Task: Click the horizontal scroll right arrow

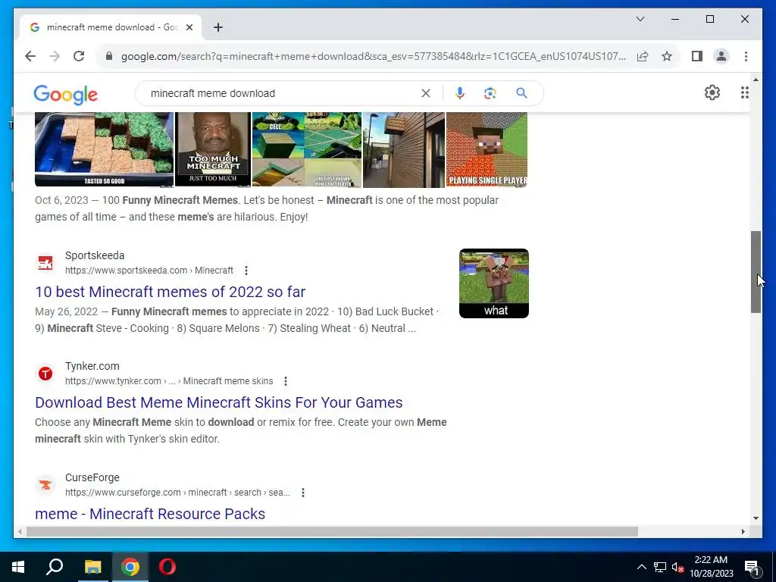Action: point(743,531)
